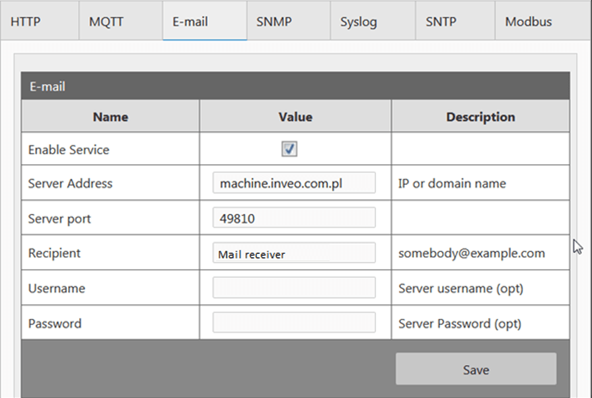Click the somebody@example.com description text
Viewport: 592px width, 398px height.
471,253
